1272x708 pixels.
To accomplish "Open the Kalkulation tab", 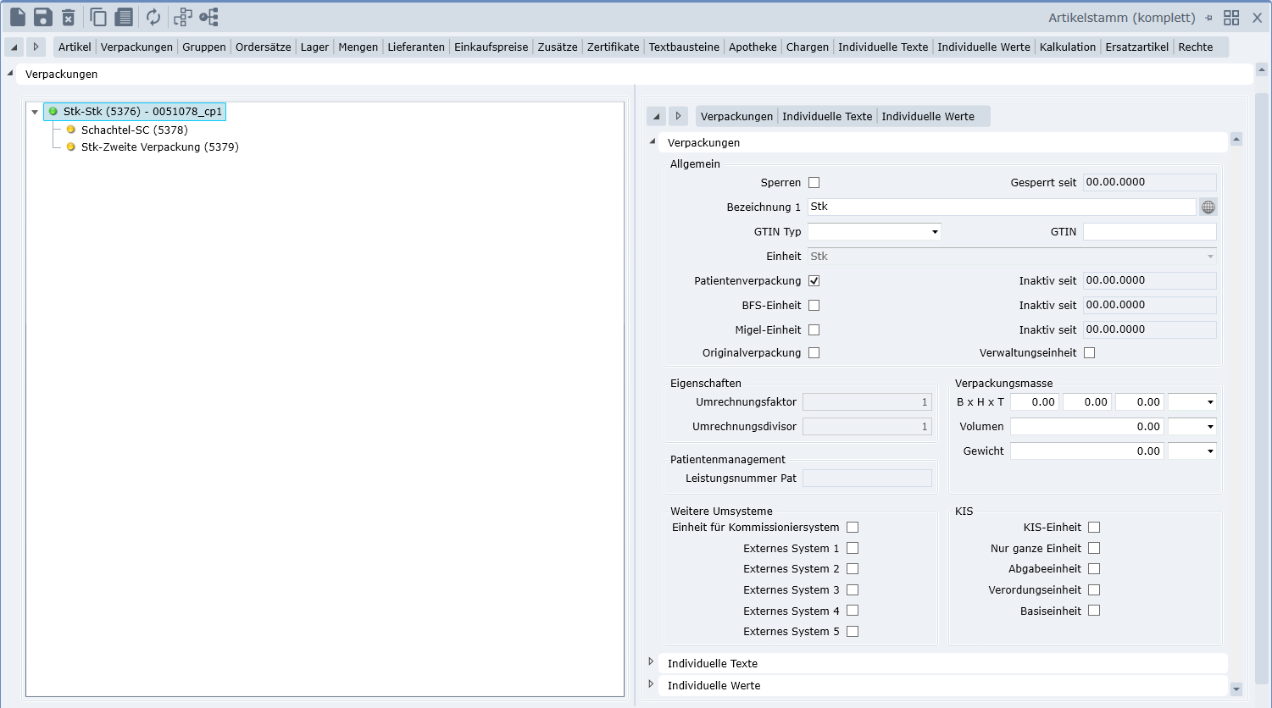I will point(1067,47).
